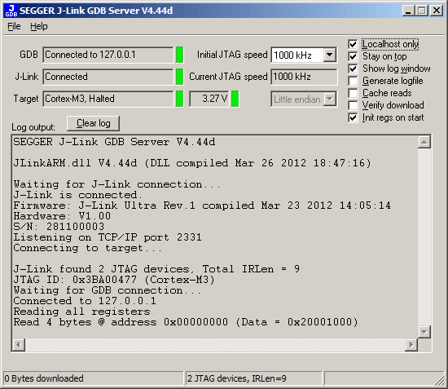Click the green Target status indicator

[180, 99]
